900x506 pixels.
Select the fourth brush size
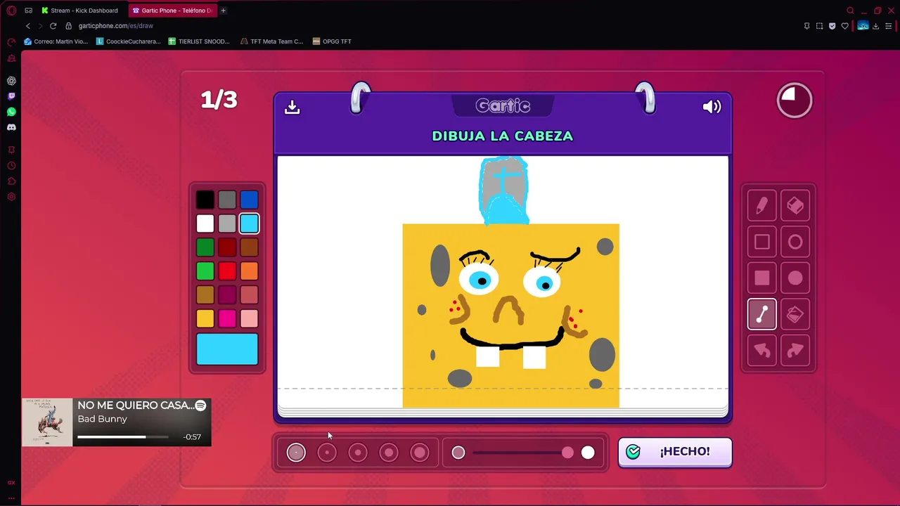click(389, 453)
